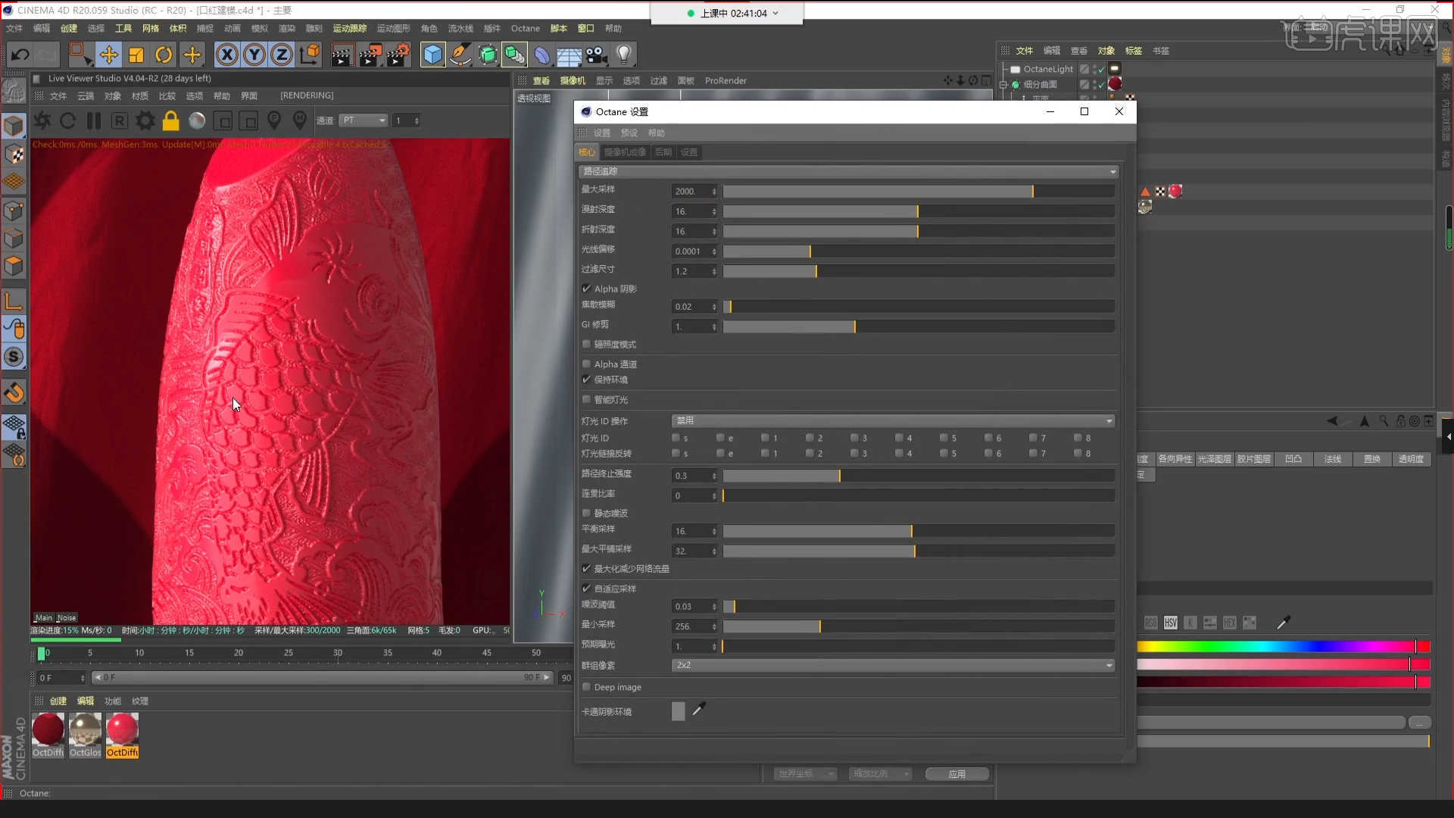Click the Undo arrow in the top toolbar
The image size is (1454, 818).
pyautogui.click(x=20, y=55)
